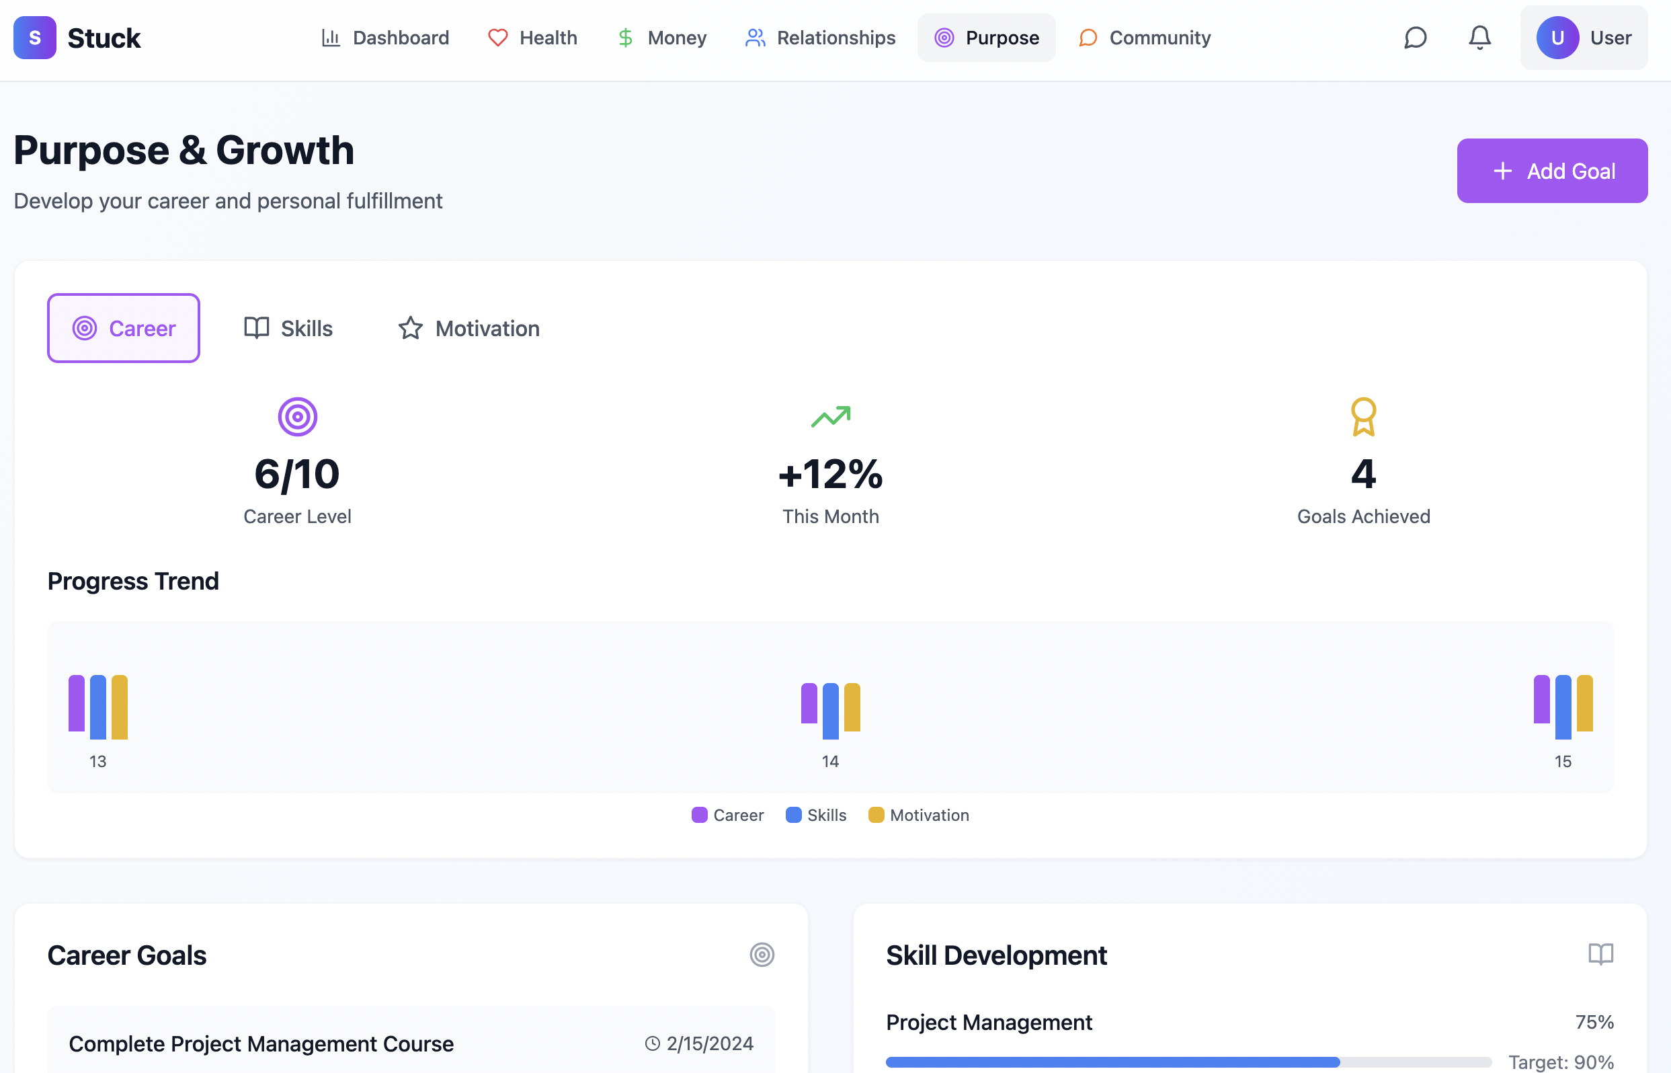
Task: Open the User account menu
Action: point(1583,38)
